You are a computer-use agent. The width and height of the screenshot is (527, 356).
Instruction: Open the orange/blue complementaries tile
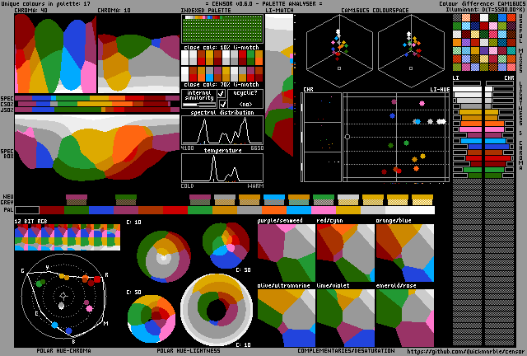[405, 253]
